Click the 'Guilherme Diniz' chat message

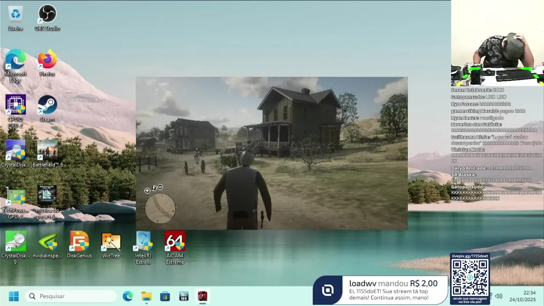[497, 140]
